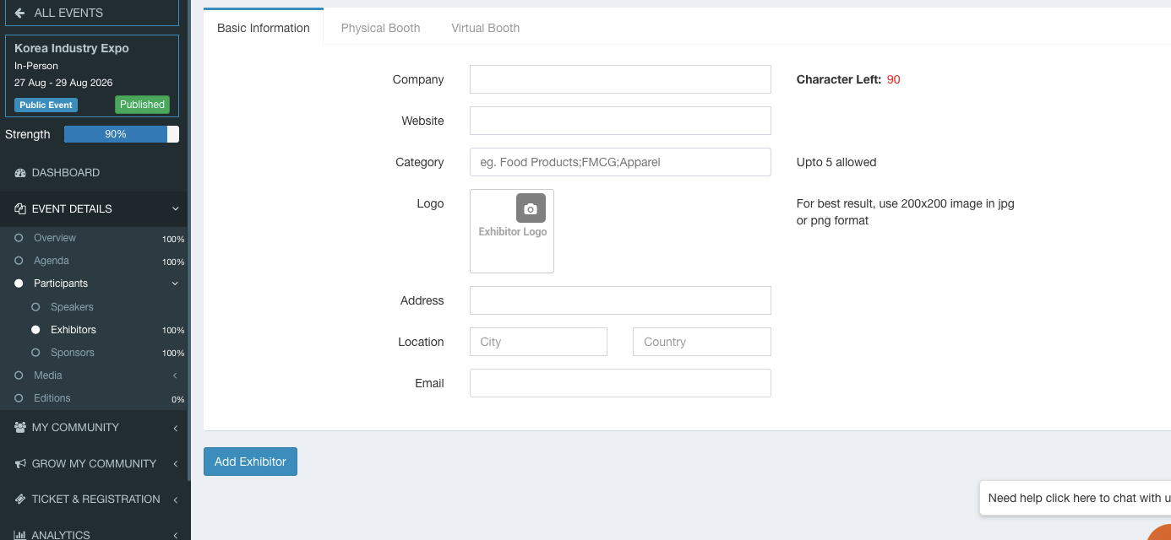Focus the City input field
This screenshot has height=540, width=1171.
pos(538,342)
